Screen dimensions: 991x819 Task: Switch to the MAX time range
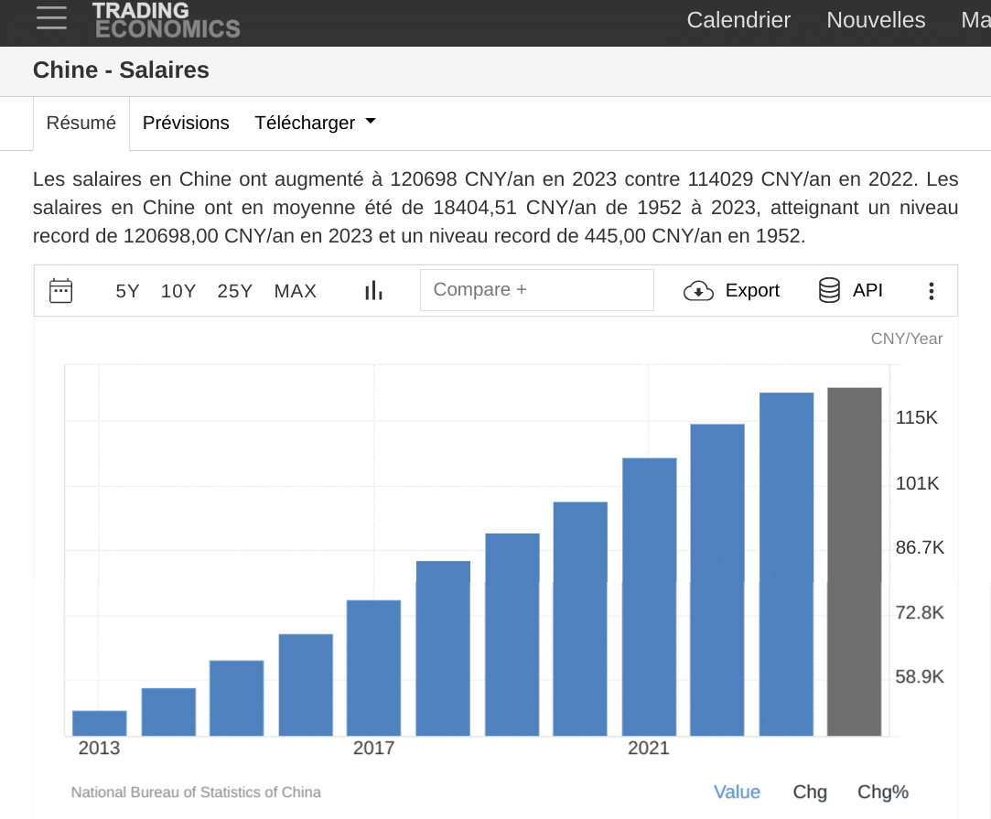pos(296,291)
